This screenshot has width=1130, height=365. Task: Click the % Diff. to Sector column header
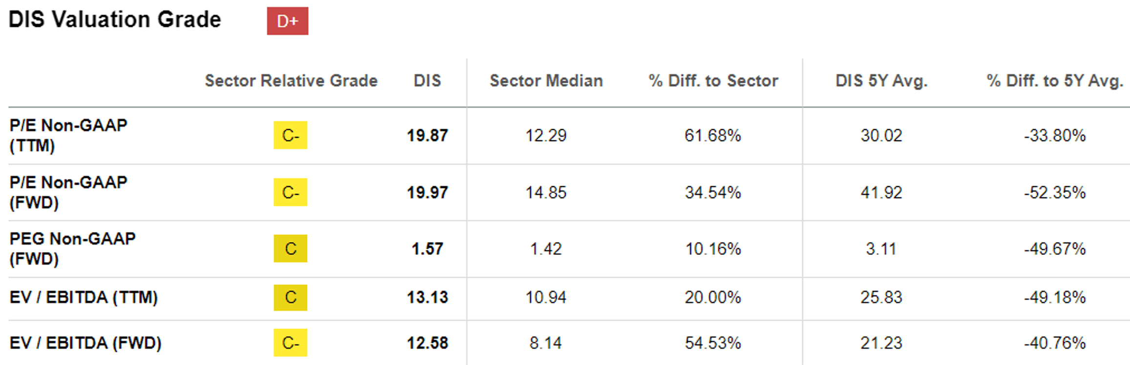(713, 80)
